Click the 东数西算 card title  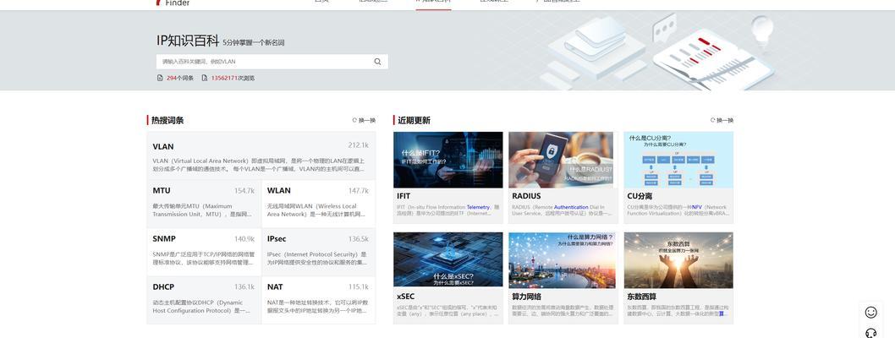(642, 297)
